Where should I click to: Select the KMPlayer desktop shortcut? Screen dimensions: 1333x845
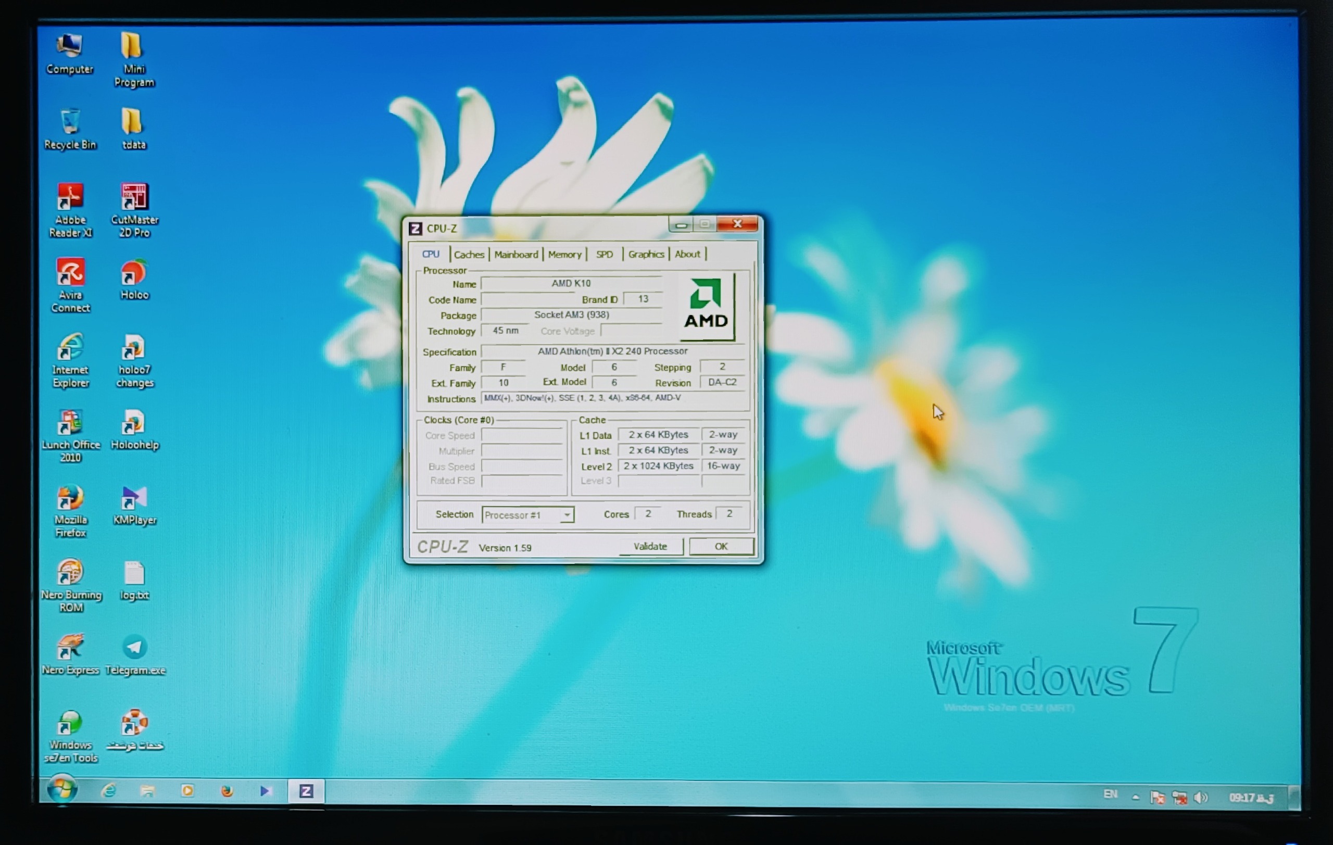134,505
